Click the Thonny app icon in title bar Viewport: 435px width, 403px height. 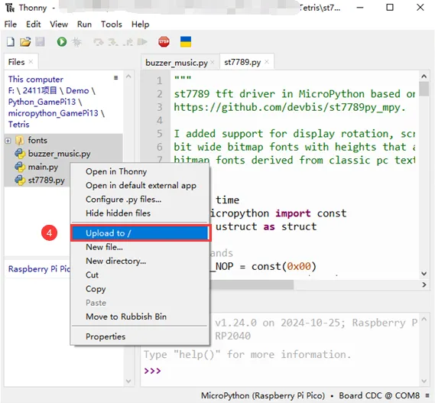click(10, 8)
